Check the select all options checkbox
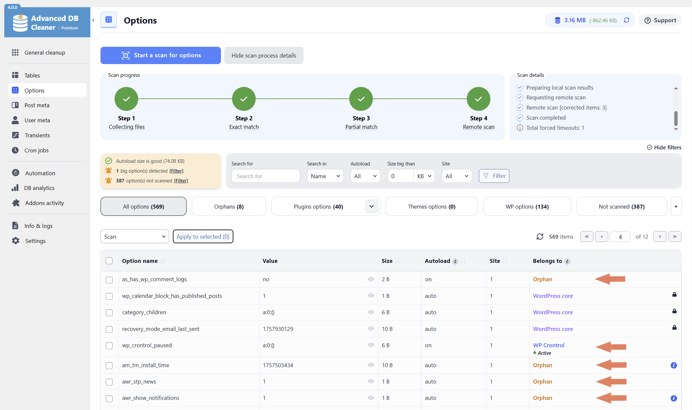Image resolution: width=692 pixels, height=410 pixels. click(x=109, y=261)
